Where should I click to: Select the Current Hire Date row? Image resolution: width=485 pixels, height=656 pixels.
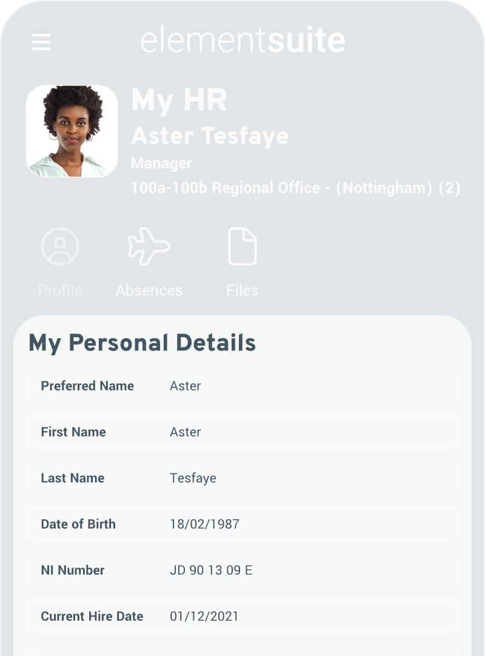(242, 617)
